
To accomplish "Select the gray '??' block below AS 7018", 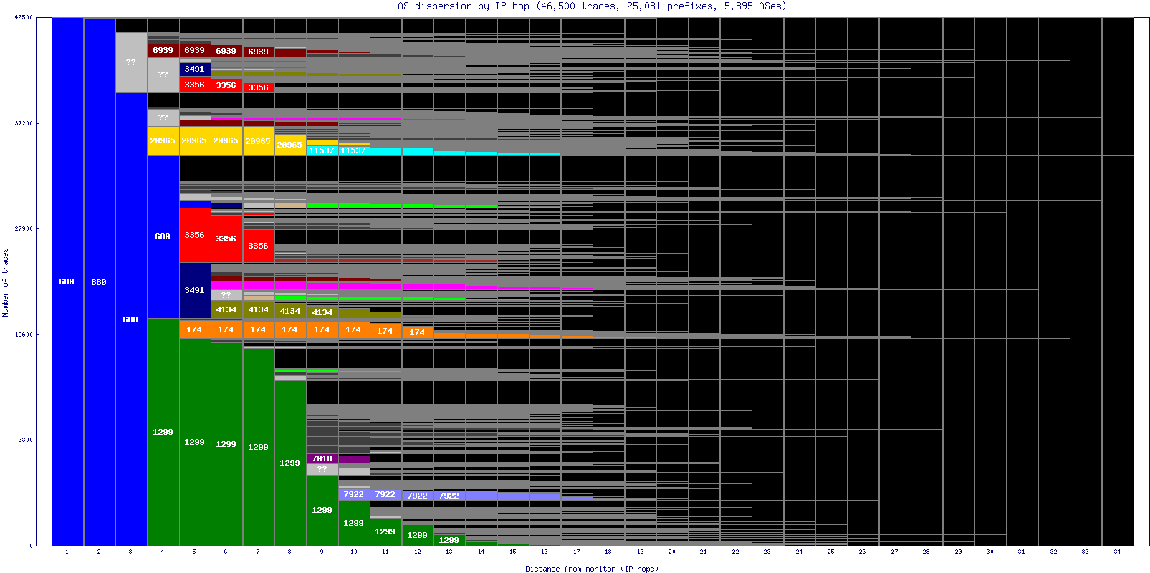I will 322,469.
